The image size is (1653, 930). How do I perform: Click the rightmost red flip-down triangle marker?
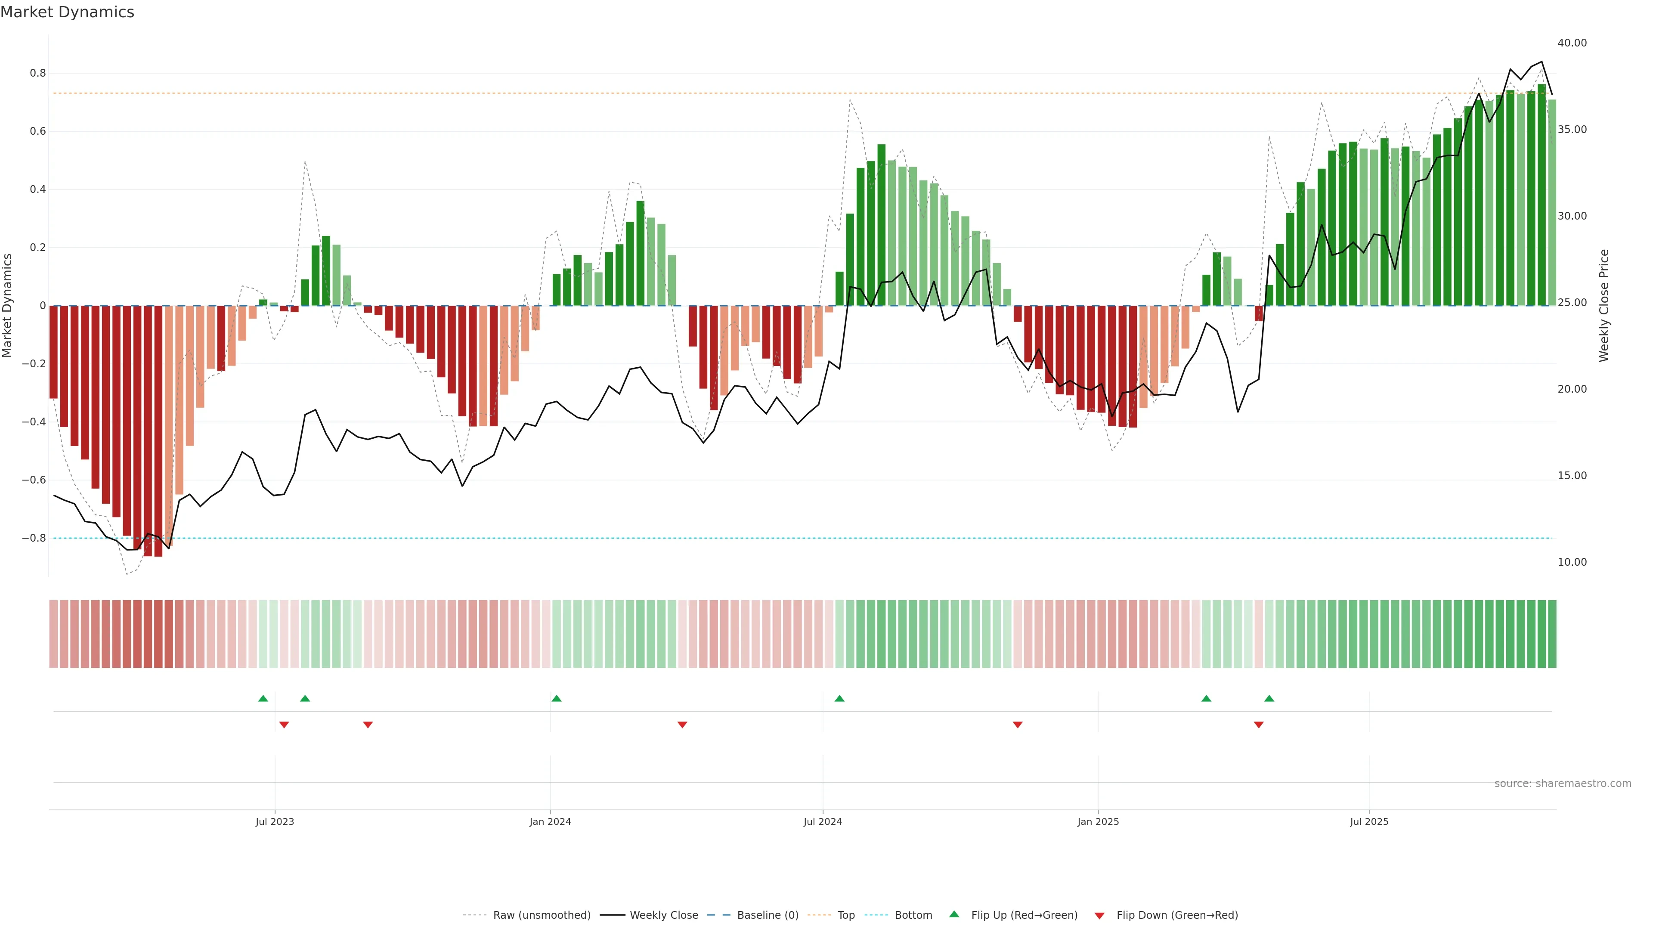tap(1258, 725)
